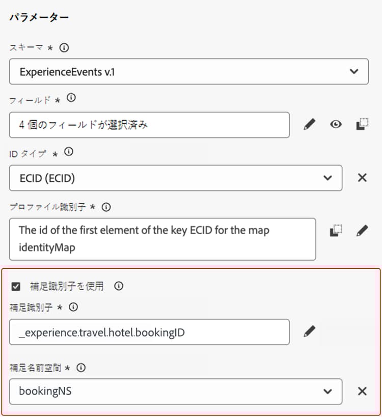Copy fields using duplicate icon
The image size is (382, 417).
tap(362, 124)
